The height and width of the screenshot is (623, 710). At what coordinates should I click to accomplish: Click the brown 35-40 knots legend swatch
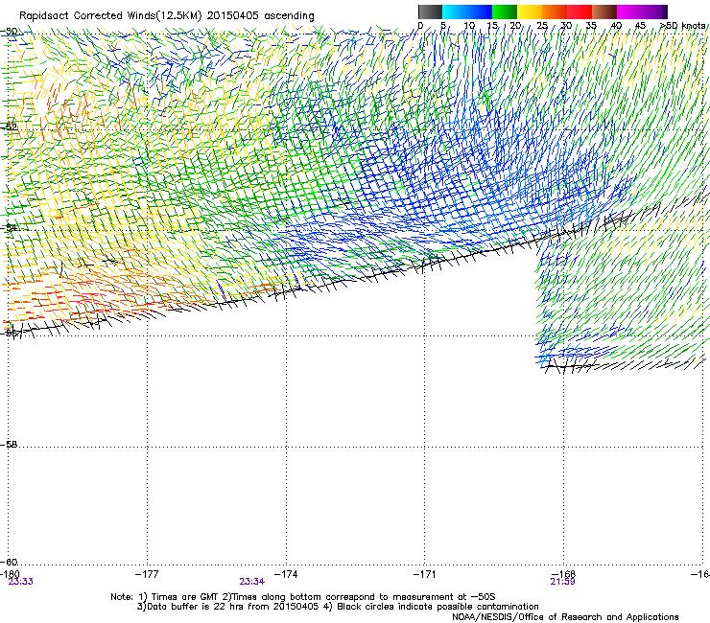[x=604, y=12]
